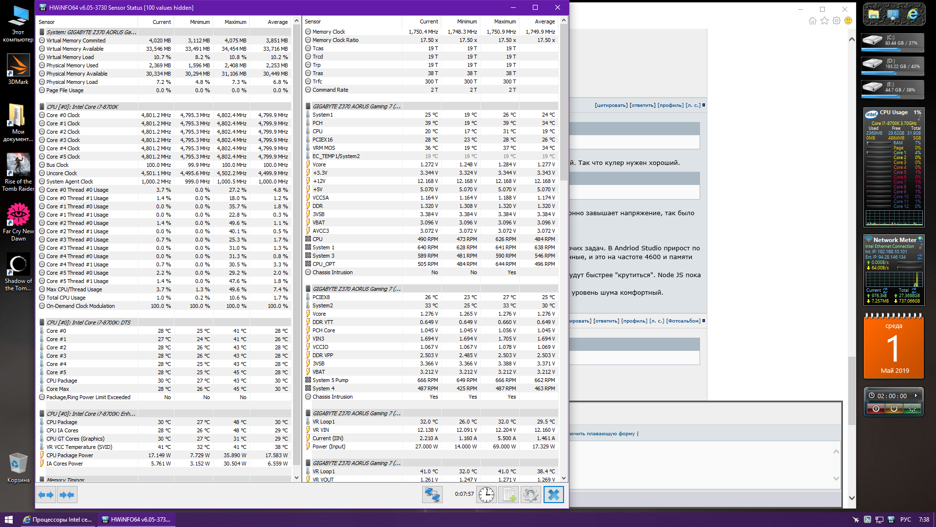
Task: Open sensor settings gear icon
Action: pos(530,495)
